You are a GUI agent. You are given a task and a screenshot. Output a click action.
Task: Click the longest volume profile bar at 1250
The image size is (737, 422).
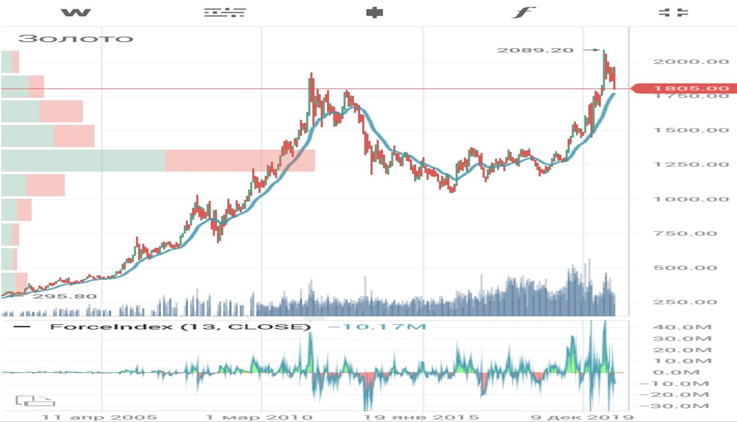click(158, 161)
